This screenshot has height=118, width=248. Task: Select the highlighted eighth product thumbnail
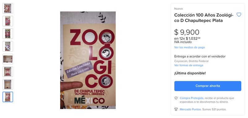click(x=8, y=97)
